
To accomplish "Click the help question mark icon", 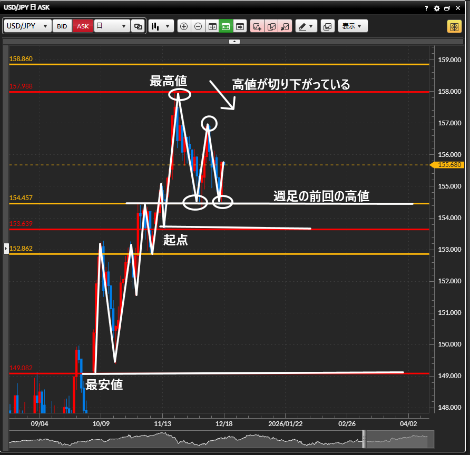I will [x=426, y=8].
